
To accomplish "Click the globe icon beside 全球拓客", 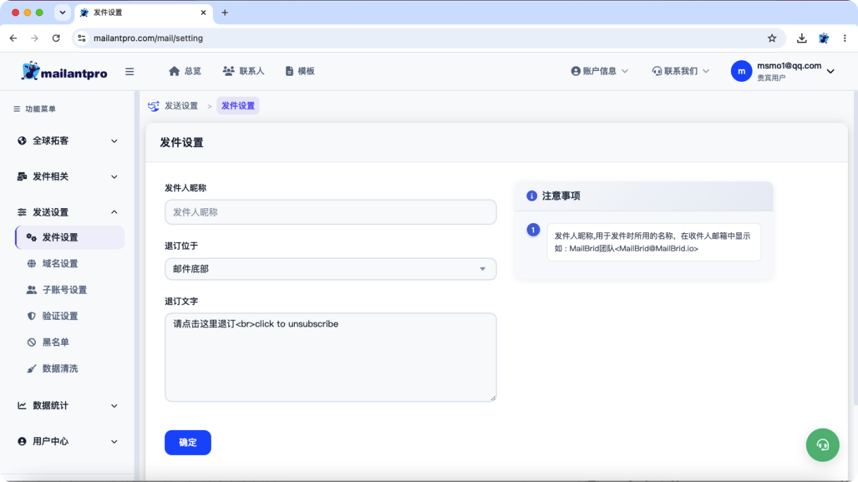I will coord(22,141).
